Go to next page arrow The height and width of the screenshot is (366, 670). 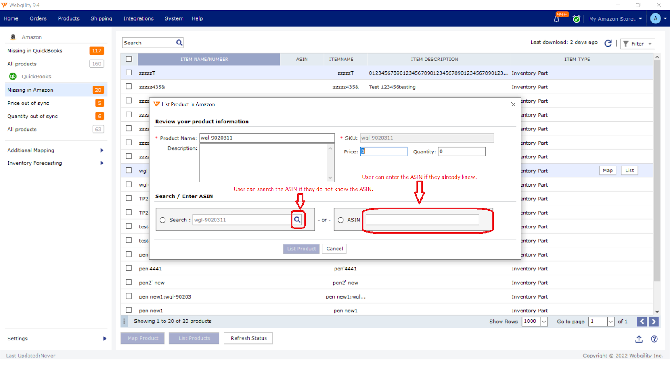click(654, 322)
